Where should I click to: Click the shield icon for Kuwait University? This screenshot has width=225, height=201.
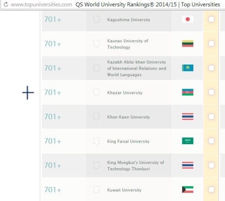pyautogui.click(x=96, y=189)
